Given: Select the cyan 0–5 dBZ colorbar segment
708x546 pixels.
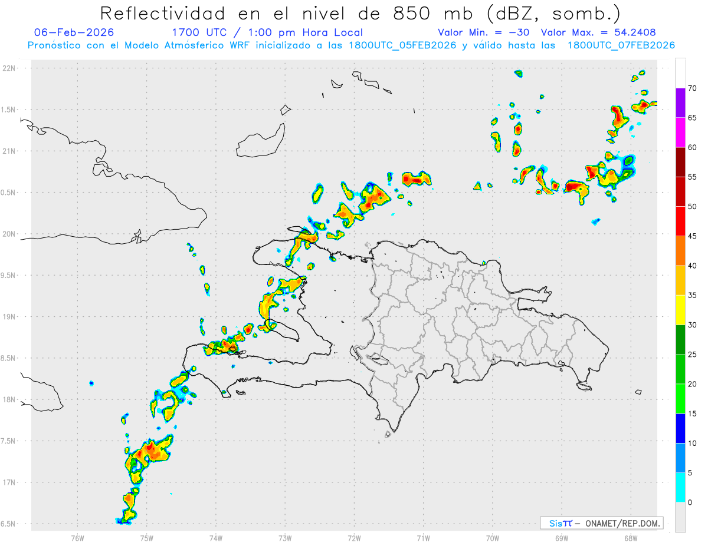Looking at the screenshot, I should [680, 488].
